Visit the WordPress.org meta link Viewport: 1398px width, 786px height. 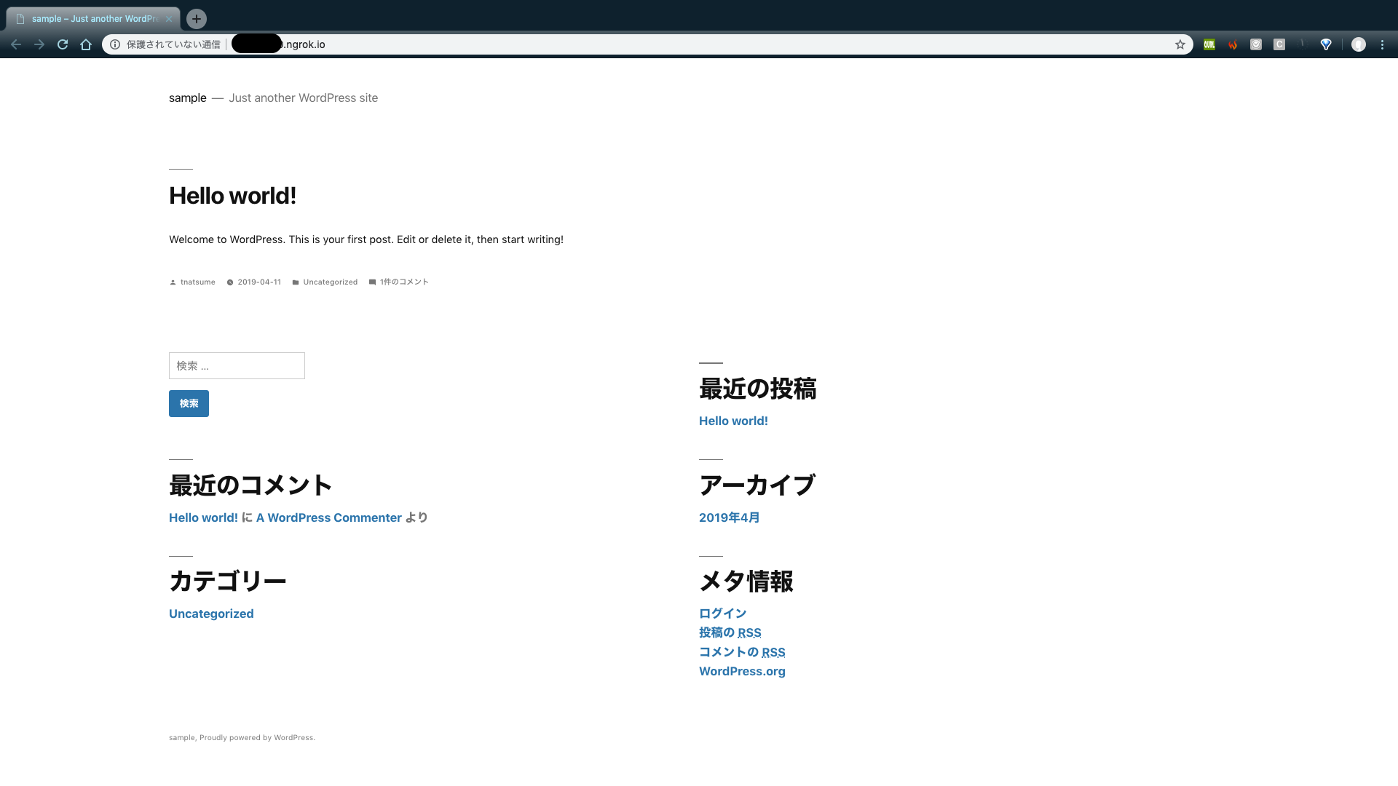click(x=742, y=671)
